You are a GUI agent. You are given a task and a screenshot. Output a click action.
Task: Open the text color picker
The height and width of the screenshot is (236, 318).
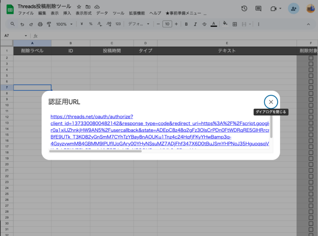[x=214, y=24]
